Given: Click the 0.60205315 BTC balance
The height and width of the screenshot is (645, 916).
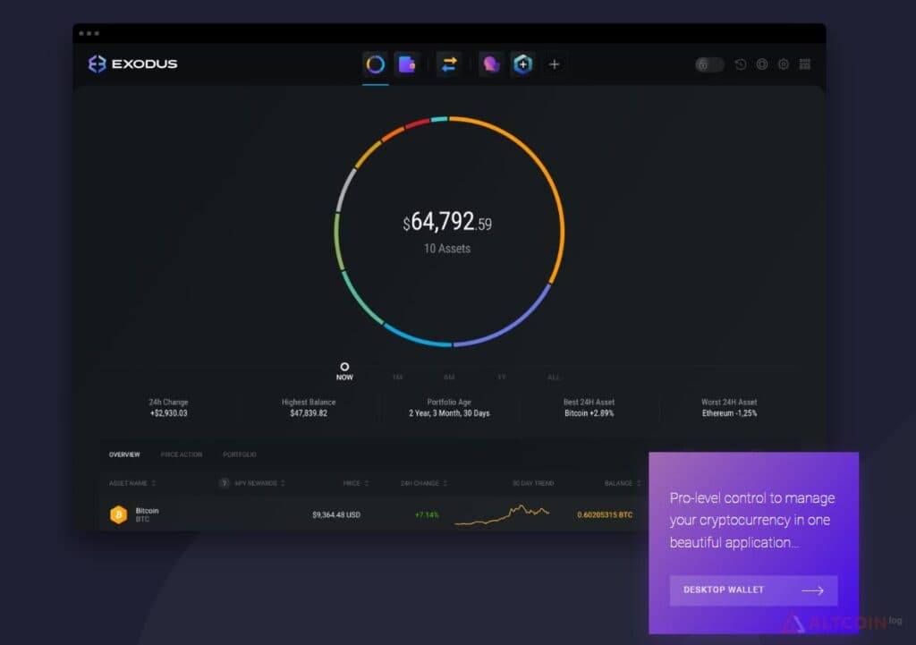Looking at the screenshot, I should pos(605,514).
